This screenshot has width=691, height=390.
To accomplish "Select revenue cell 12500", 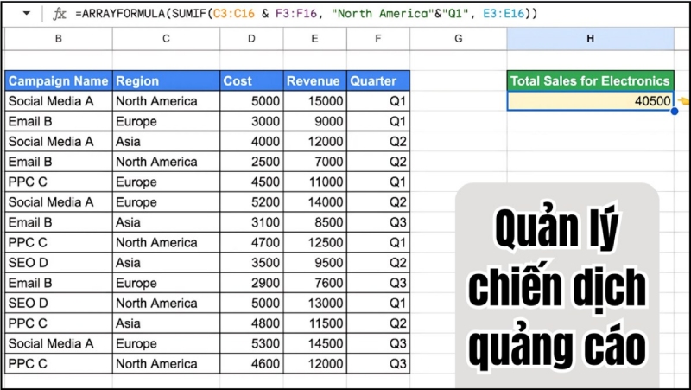I will pyautogui.click(x=314, y=242).
